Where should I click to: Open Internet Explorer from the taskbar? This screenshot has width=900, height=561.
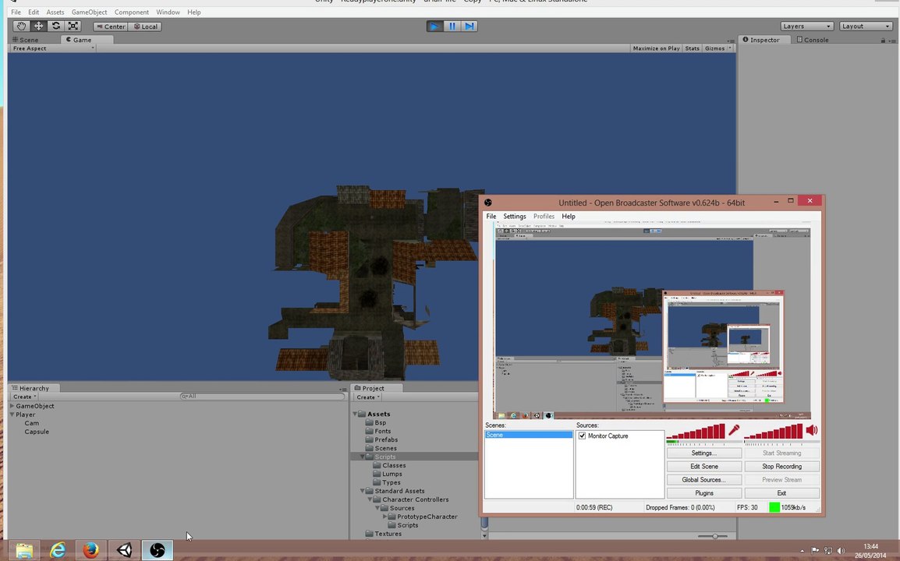58,550
